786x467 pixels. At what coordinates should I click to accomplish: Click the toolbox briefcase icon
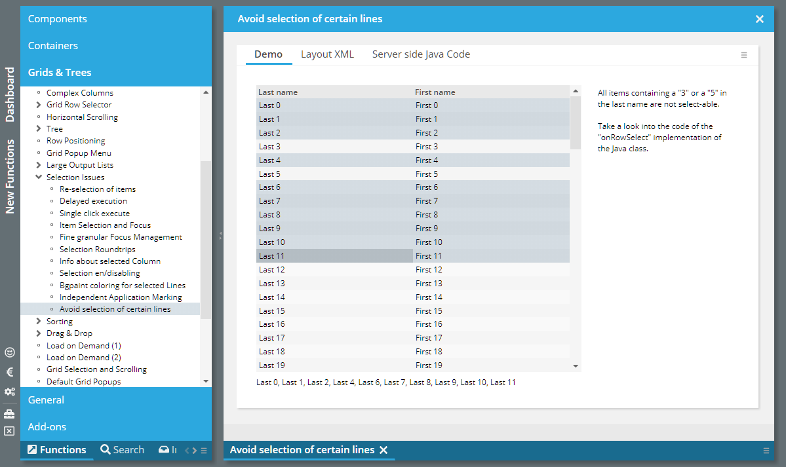9,414
